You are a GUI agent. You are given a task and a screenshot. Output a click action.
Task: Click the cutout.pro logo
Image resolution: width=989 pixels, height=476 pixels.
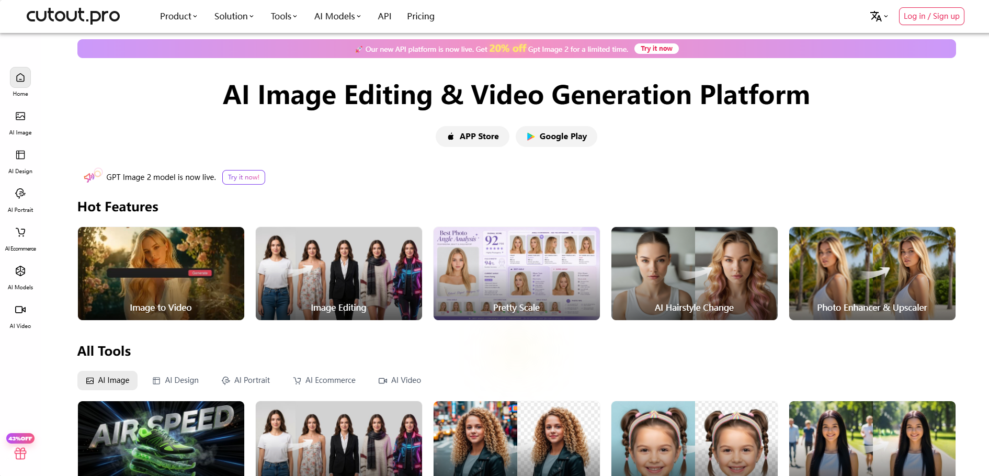tap(73, 16)
